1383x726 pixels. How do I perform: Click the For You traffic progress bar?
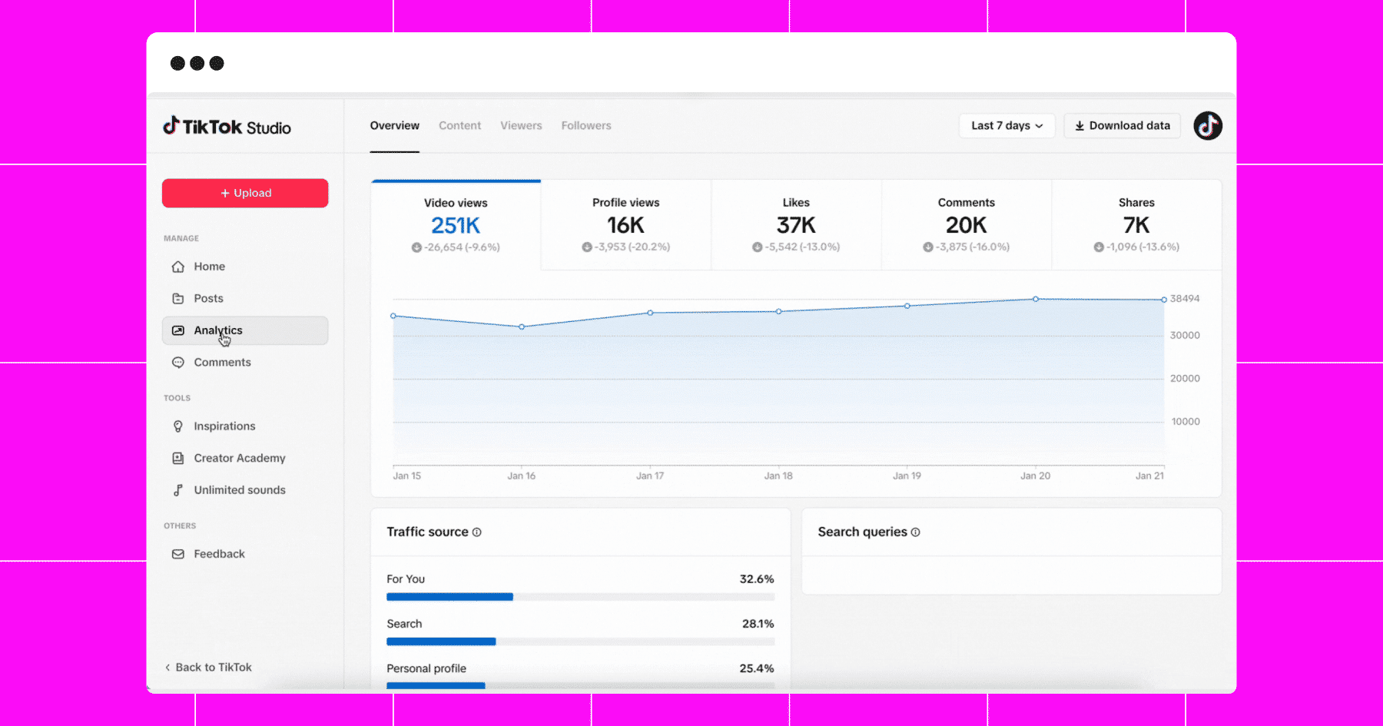[580, 597]
